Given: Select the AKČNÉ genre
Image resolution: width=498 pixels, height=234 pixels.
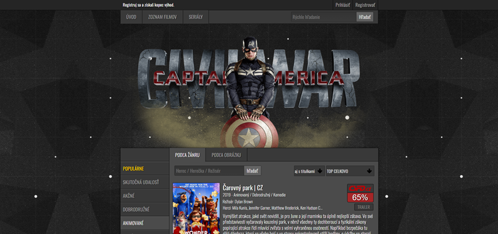Looking at the screenshot, I should (145, 196).
